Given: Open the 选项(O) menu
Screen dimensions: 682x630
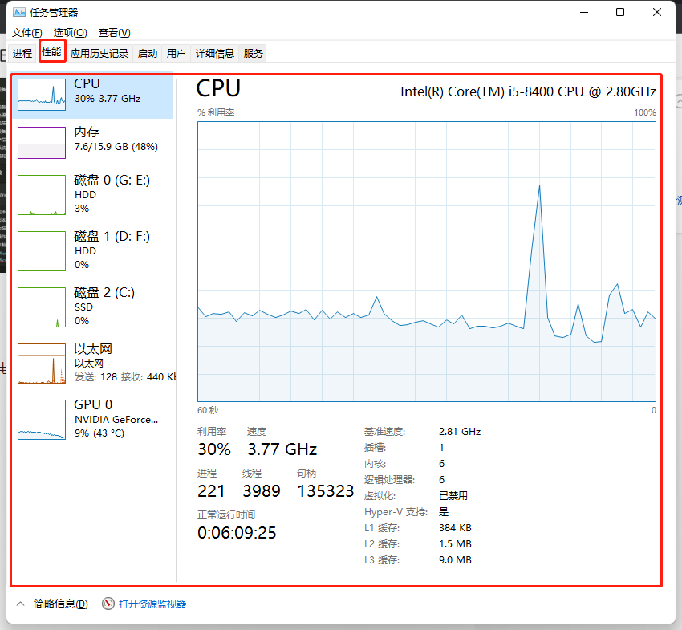Looking at the screenshot, I should pos(70,33).
